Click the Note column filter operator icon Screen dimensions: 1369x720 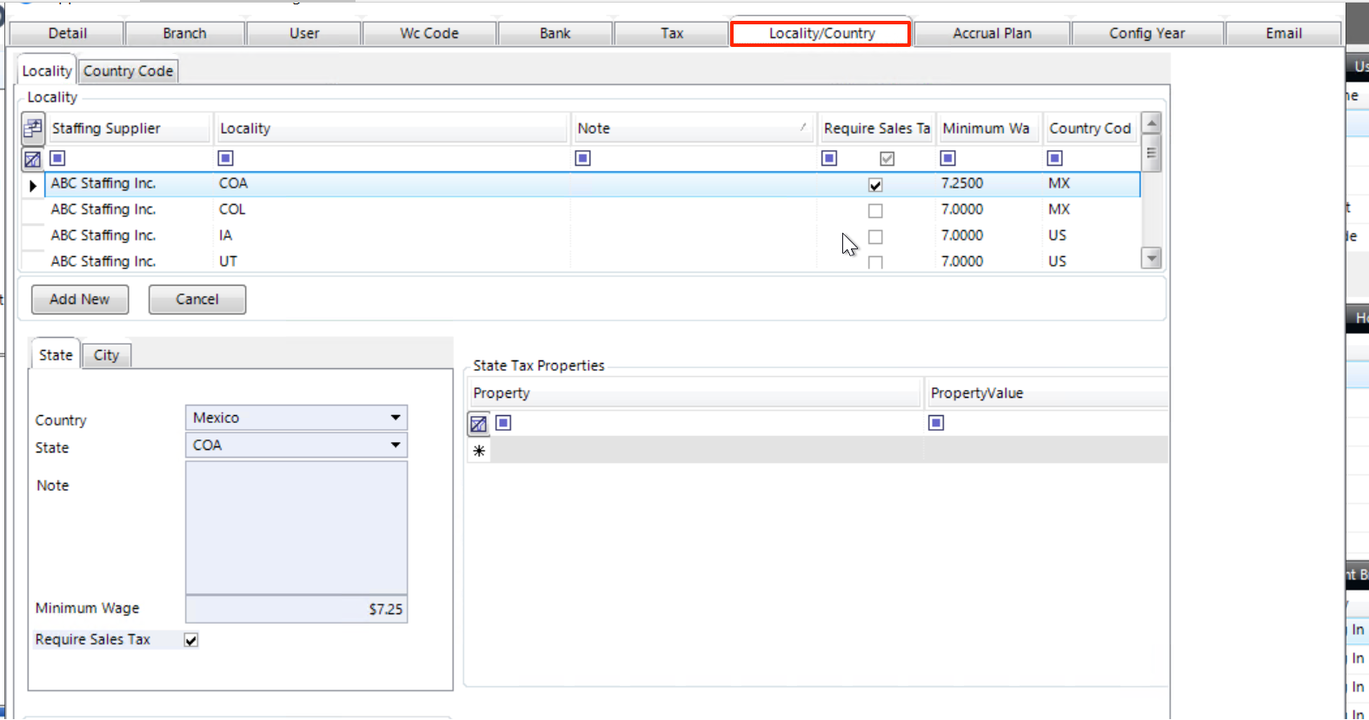tap(583, 158)
